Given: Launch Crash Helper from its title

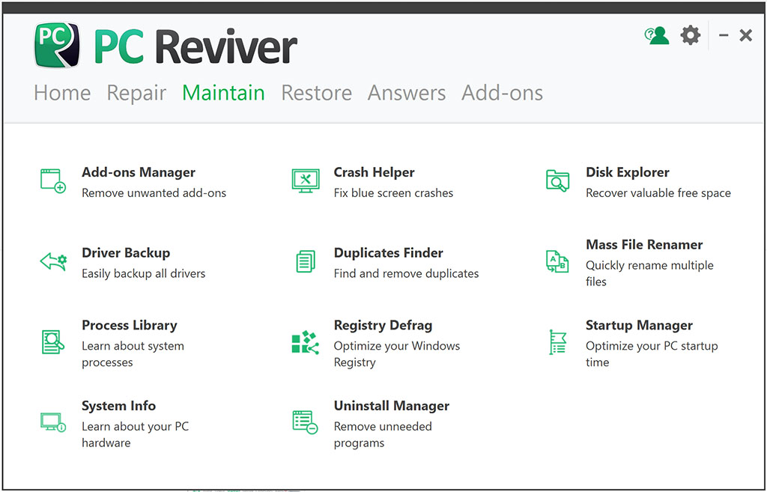Looking at the screenshot, I should (375, 172).
